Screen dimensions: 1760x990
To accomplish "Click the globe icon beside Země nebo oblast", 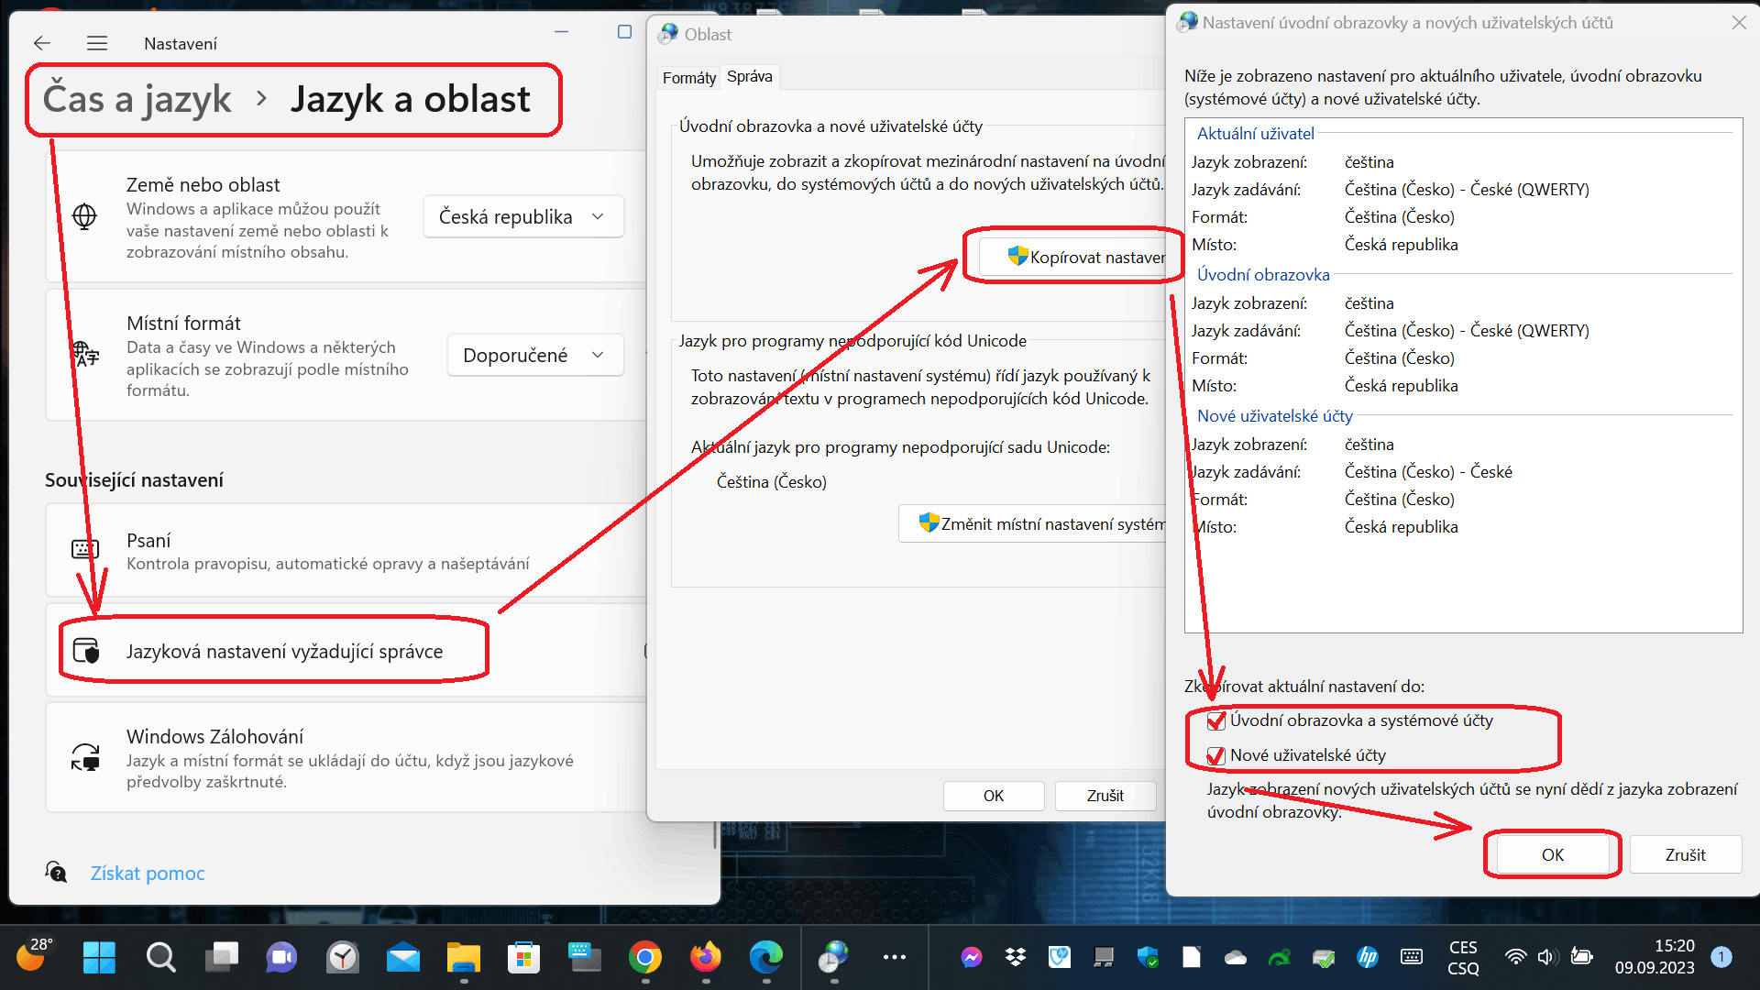I will click(84, 217).
